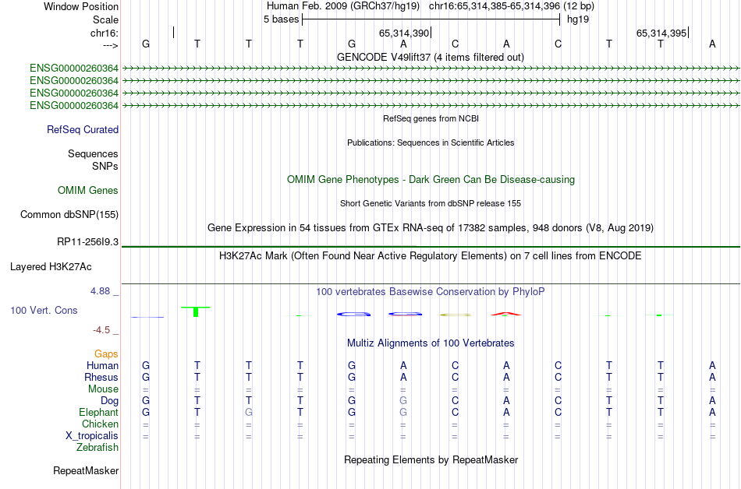Click the Window Position label
This screenshot has height=489, width=741.
click(x=81, y=6)
